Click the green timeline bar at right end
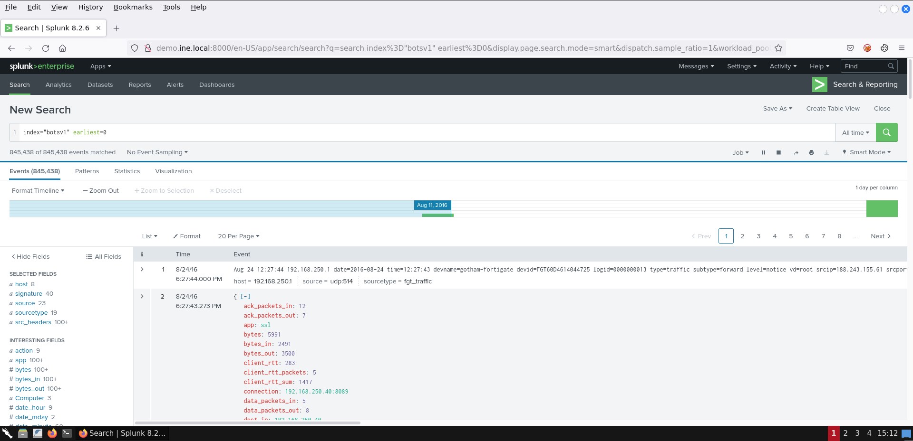 coord(882,208)
